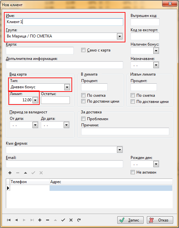Close the 'Нов клиент' dialog window
Image resolution: width=179 pixels, height=228 pixels.
[x=170, y=4]
